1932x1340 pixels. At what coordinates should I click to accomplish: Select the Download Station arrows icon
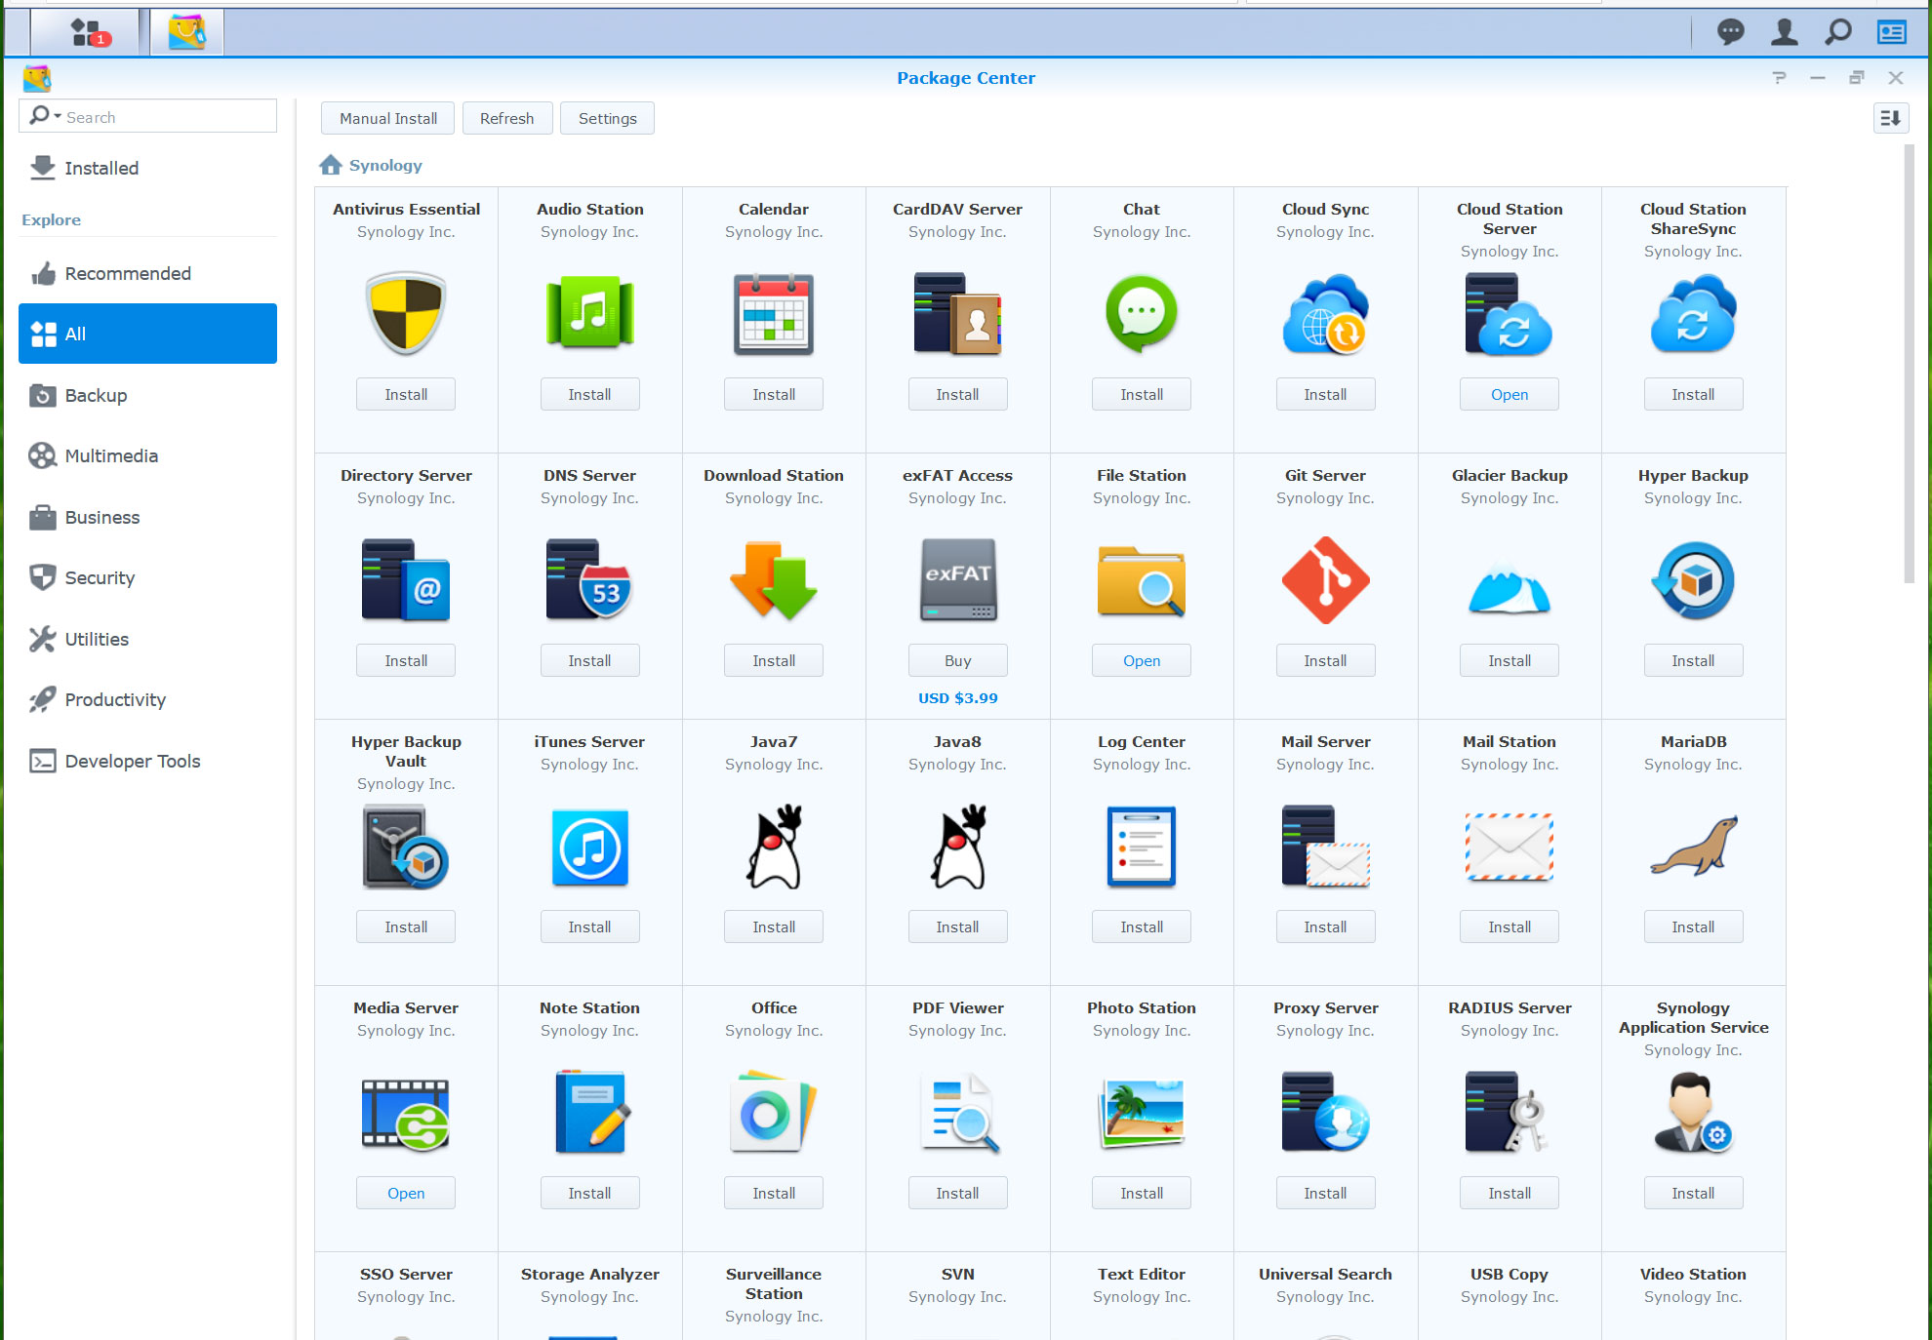[x=774, y=579]
